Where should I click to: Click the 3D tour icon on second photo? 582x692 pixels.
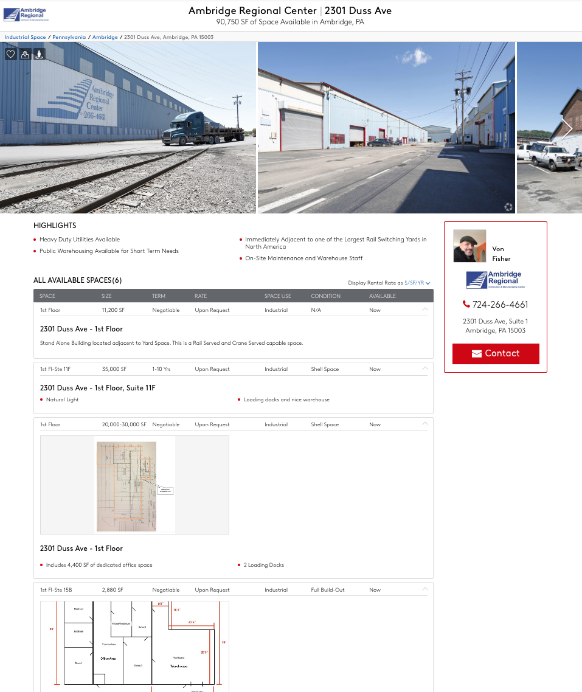pyautogui.click(x=508, y=207)
